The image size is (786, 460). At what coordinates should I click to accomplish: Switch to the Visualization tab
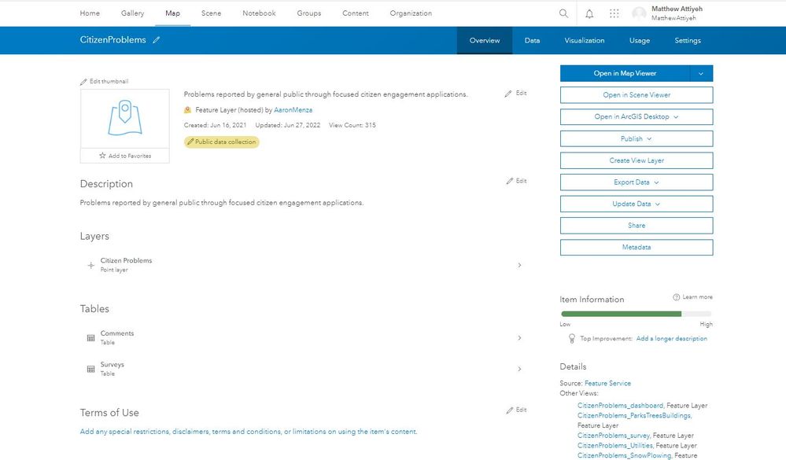tap(584, 41)
